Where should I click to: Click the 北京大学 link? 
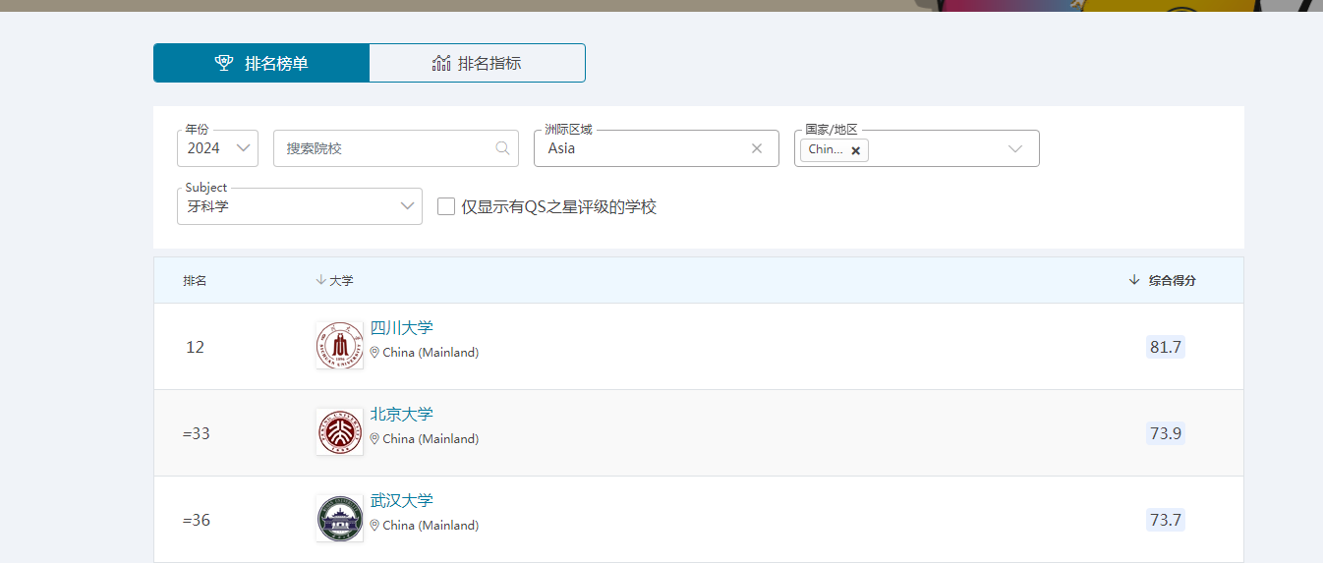[401, 415]
